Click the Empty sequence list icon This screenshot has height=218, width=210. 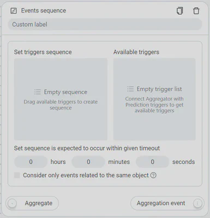tap(38, 92)
